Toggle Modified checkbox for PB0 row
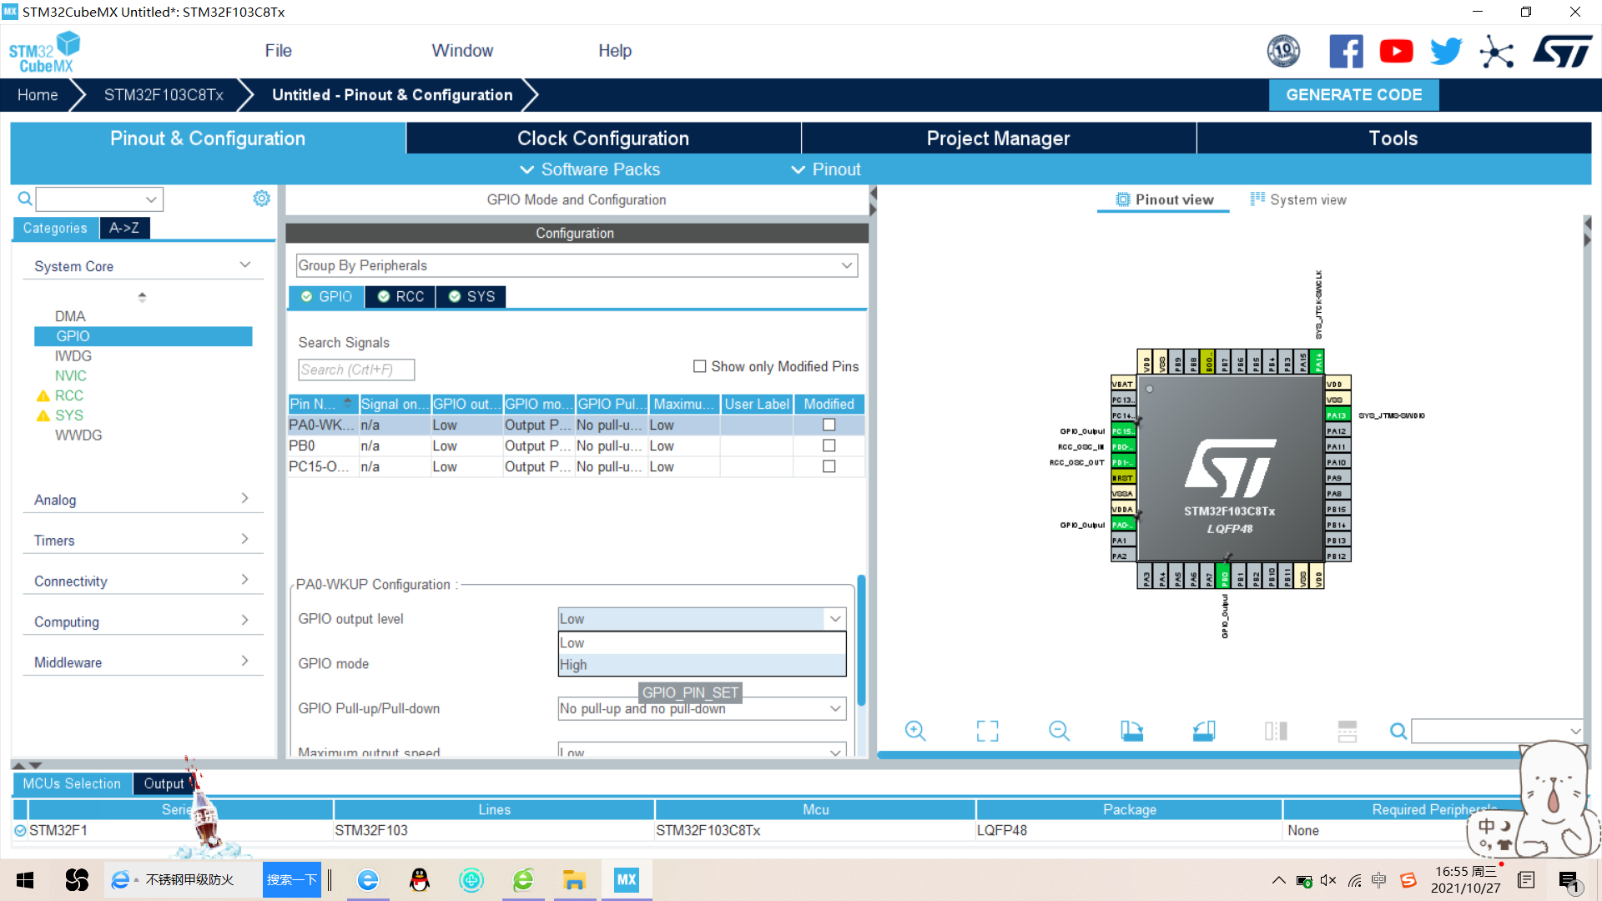The height and width of the screenshot is (901, 1602). [829, 445]
